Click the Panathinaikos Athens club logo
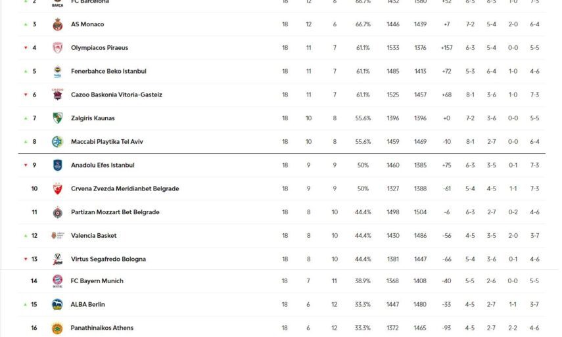 pyautogui.click(x=57, y=328)
